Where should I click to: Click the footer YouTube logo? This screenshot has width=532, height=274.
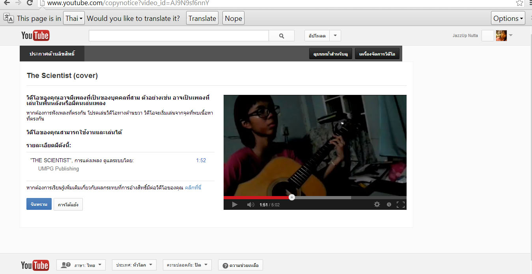pos(35,265)
